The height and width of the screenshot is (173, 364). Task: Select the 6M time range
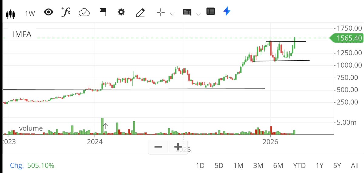[x=278, y=166]
